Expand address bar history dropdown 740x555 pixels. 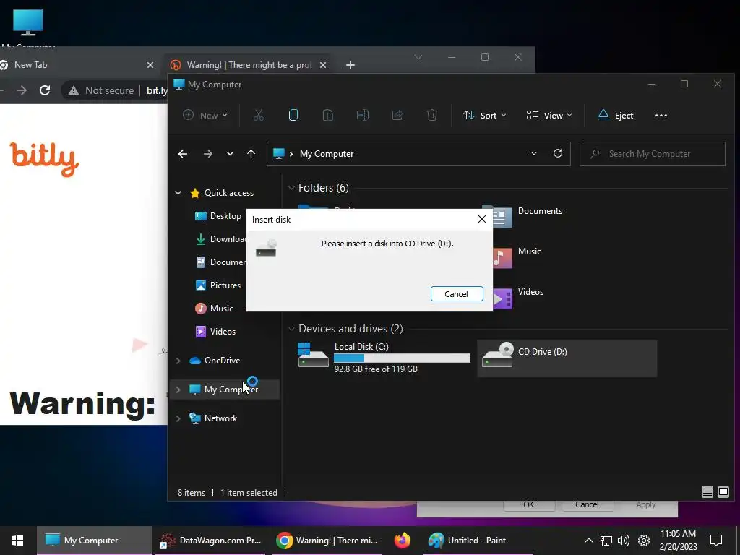[x=534, y=153]
